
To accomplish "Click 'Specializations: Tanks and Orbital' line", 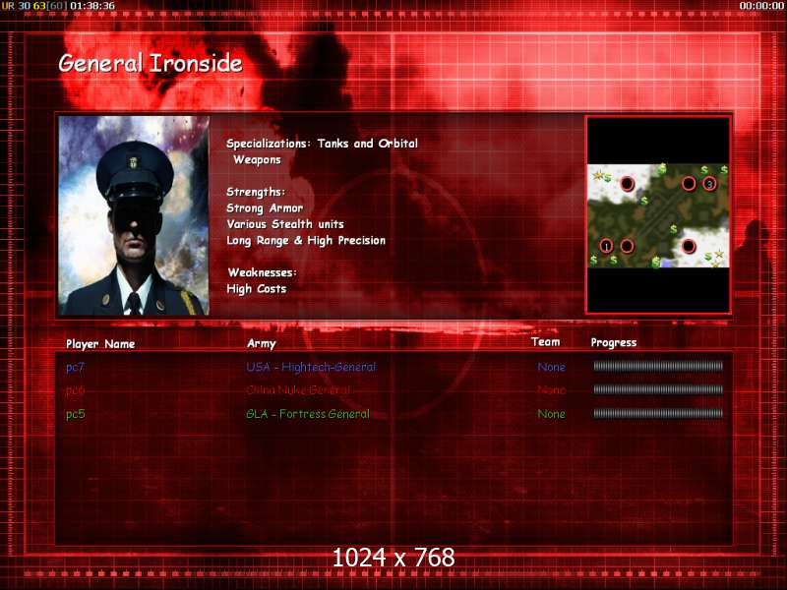I will [x=322, y=144].
